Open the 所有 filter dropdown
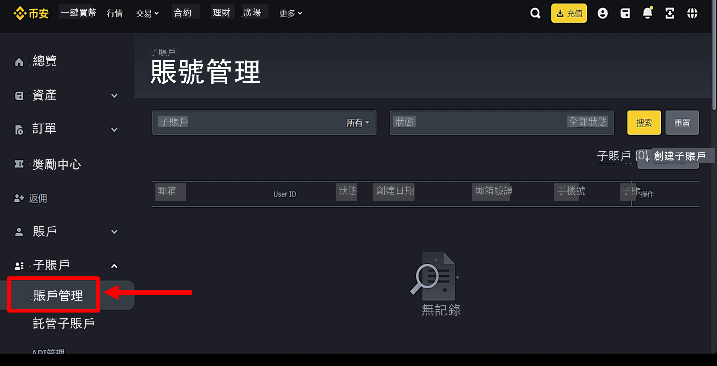Screen dimensions: 717x366 click(358, 123)
